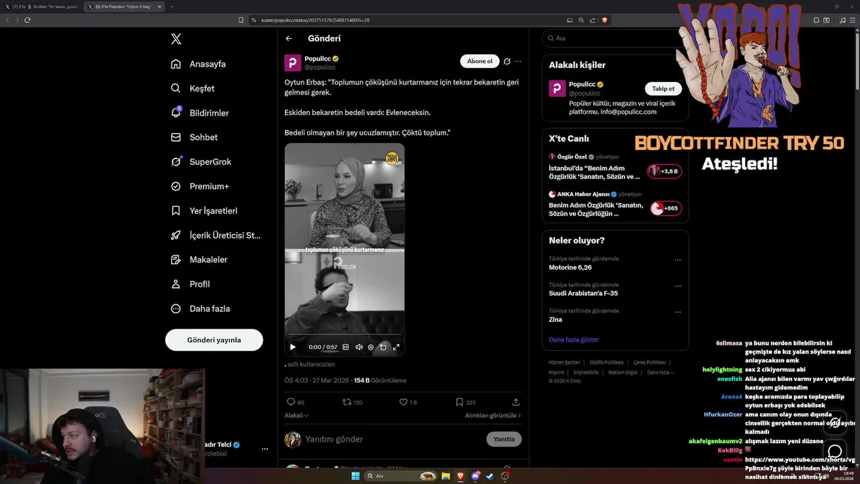Click the Gönderi yayınla button
Screen dimensions: 860x484
[x=214, y=339]
